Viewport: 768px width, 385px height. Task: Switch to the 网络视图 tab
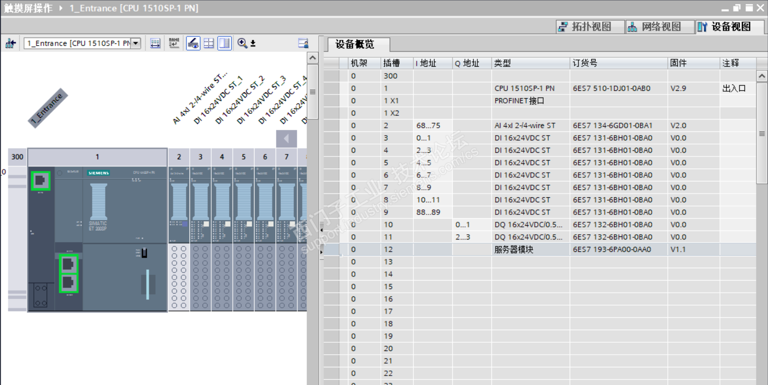[661, 27]
